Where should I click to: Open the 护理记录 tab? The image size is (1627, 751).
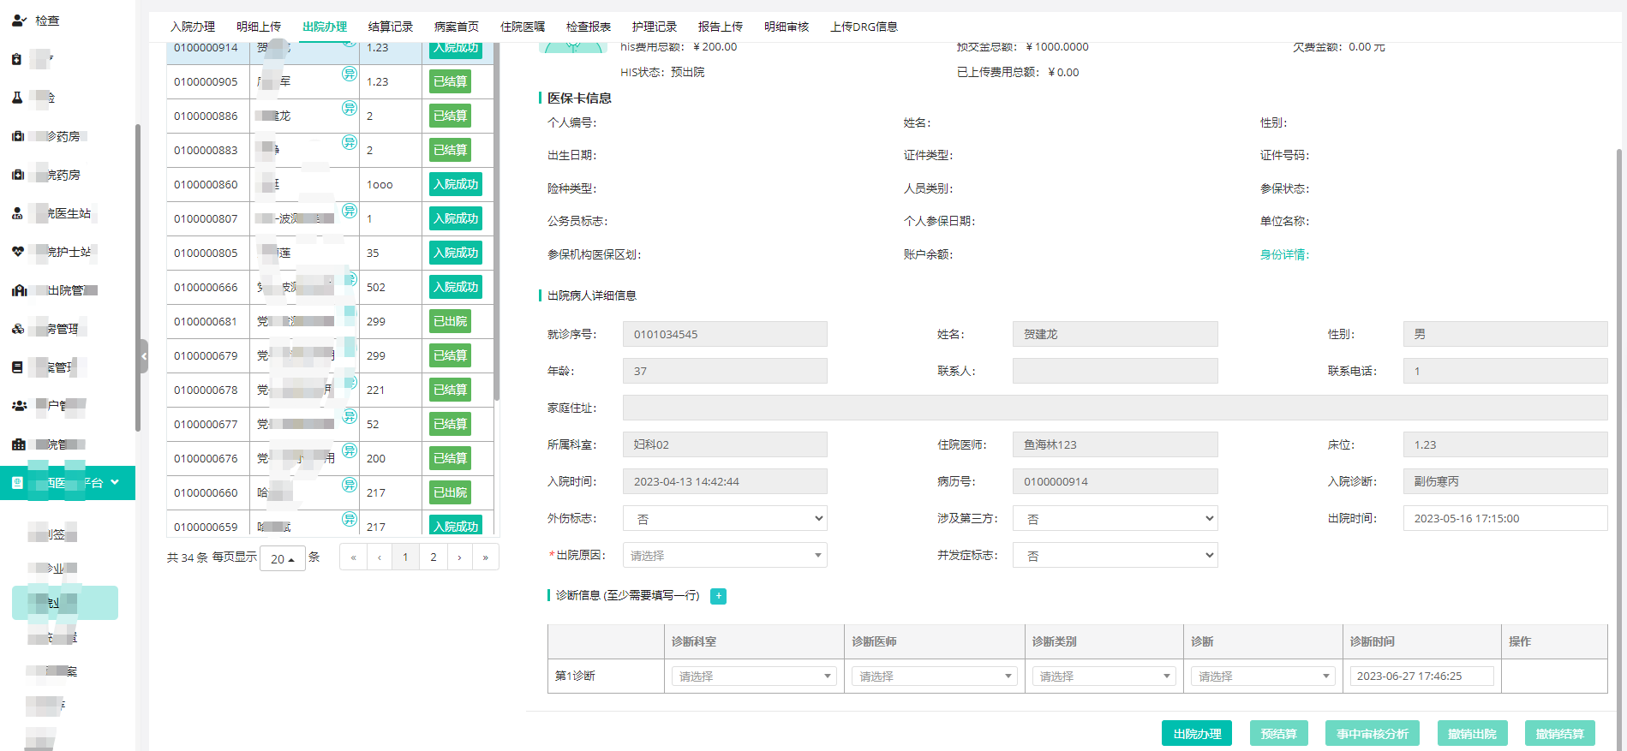(x=655, y=27)
